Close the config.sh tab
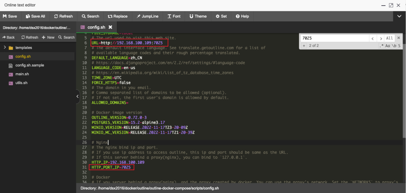The width and height of the screenshot is (406, 193). click(x=110, y=27)
